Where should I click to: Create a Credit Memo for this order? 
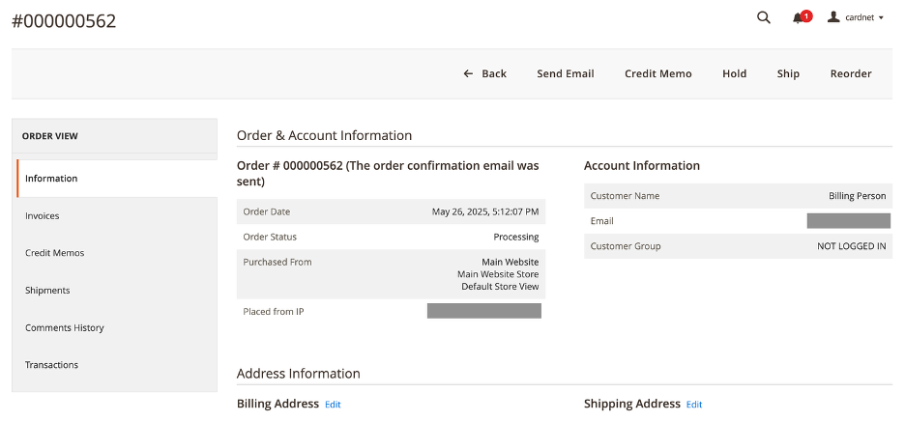tap(658, 73)
